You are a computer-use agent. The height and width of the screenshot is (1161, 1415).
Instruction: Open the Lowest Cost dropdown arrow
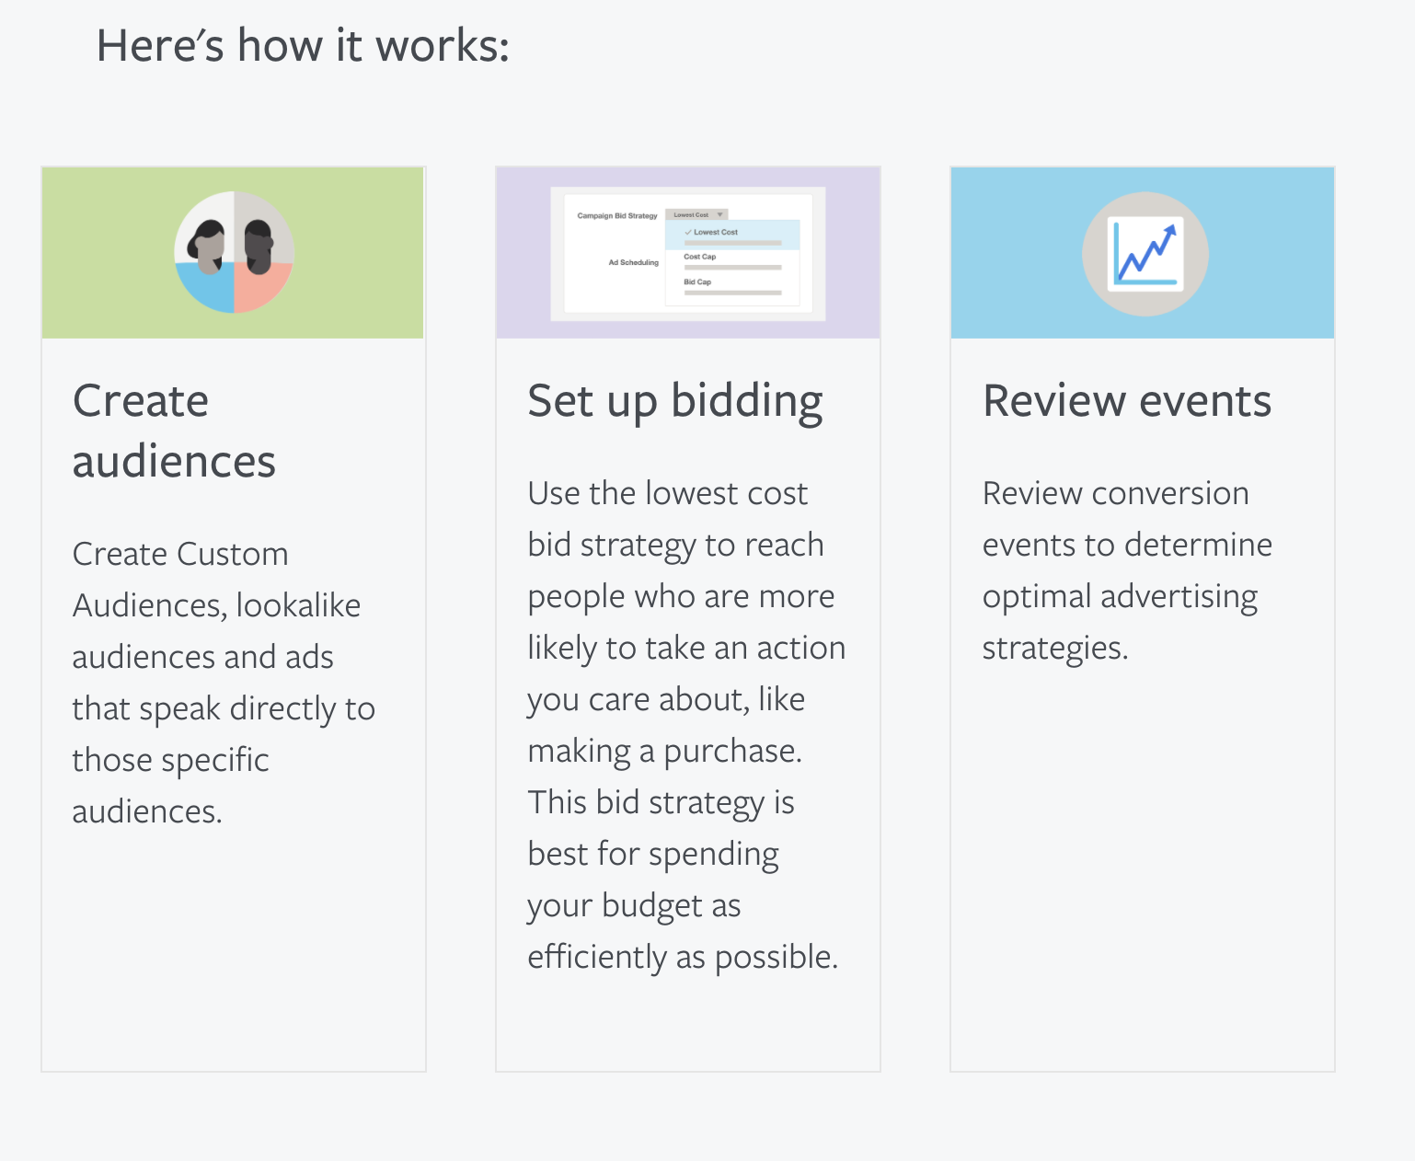(x=719, y=214)
